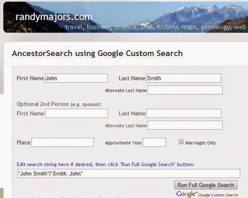Click the site tagline travel, business, science
Screen dimensions: 248x198
pos(156,27)
